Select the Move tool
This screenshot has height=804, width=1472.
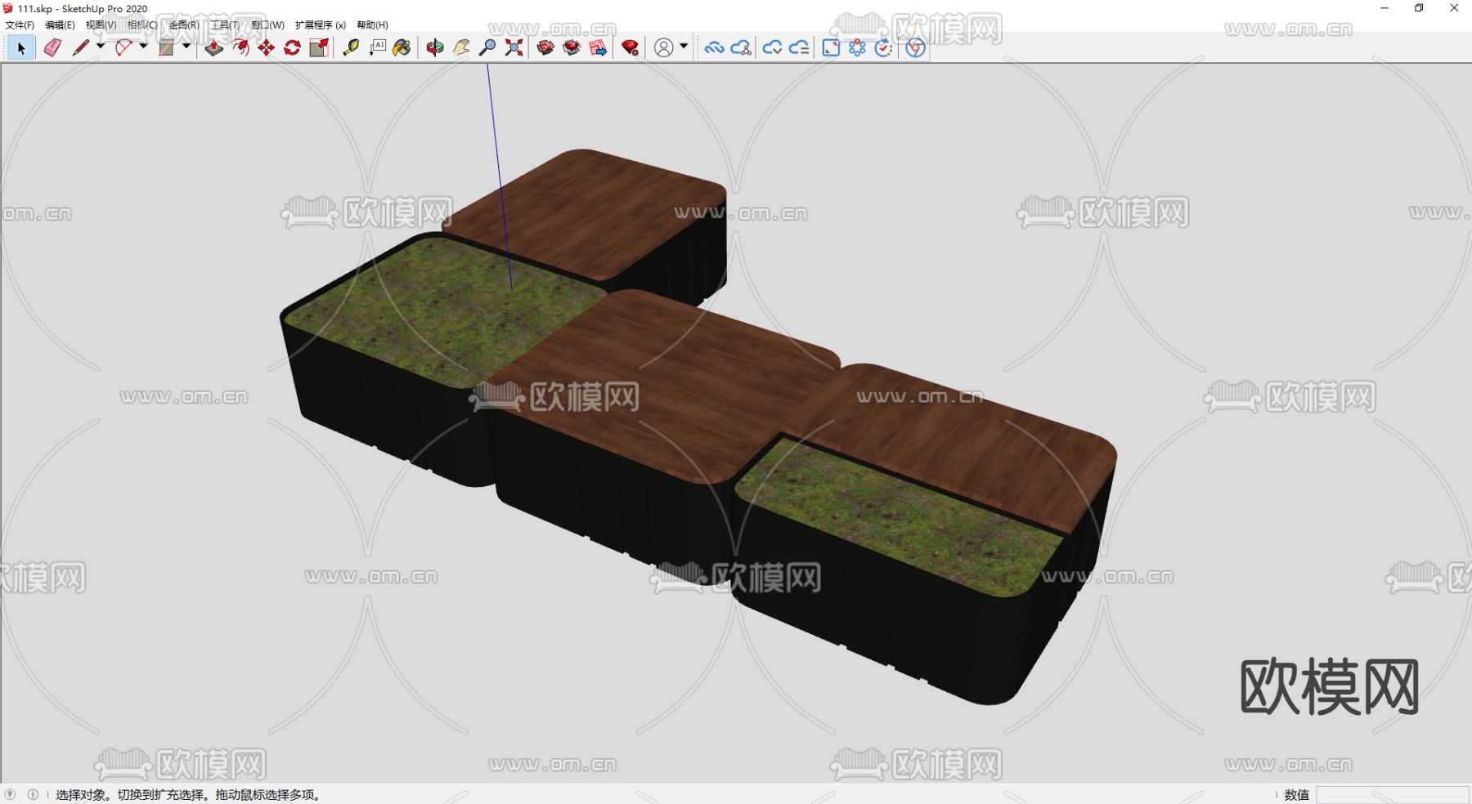pos(267,47)
